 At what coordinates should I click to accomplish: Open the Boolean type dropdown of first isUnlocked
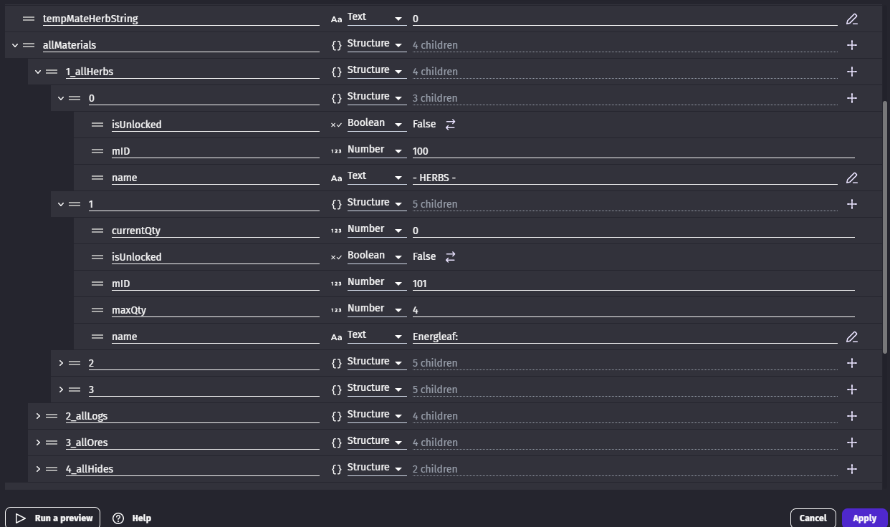[x=376, y=124]
